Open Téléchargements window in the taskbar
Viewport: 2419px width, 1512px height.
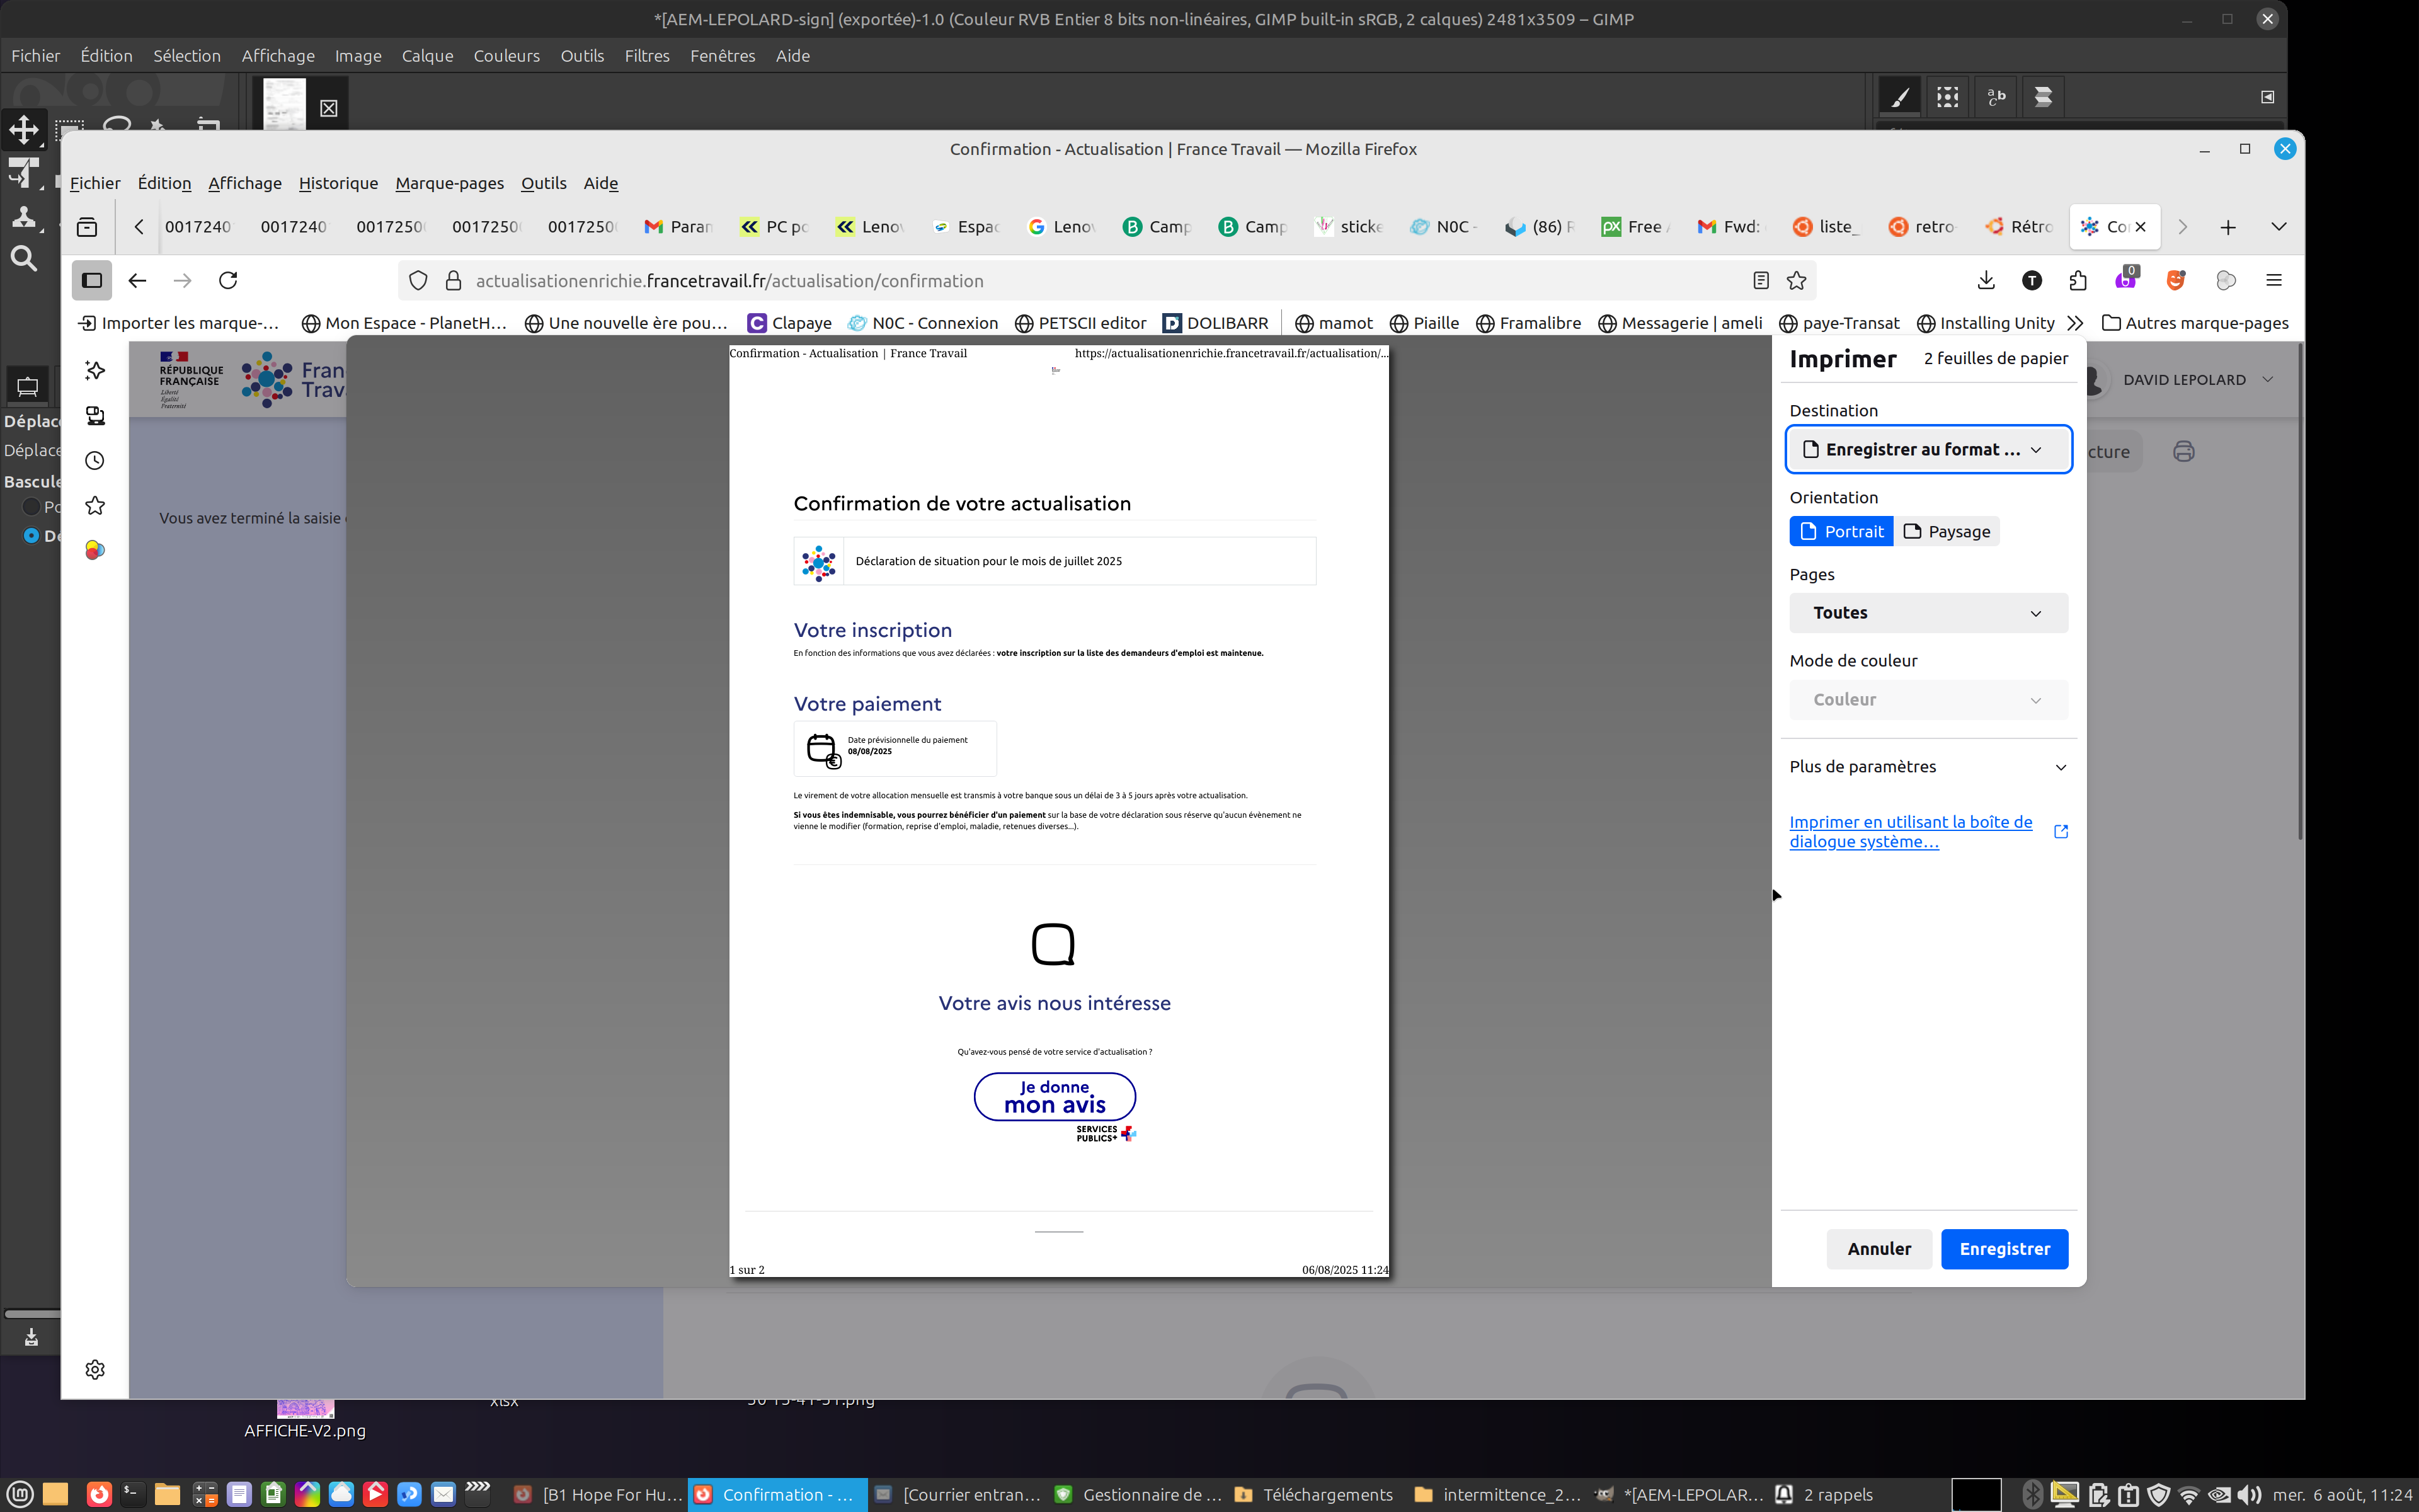click(1313, 1494)
